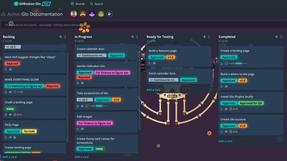
Task: Click the 2/26 due date on Create Glo account
Action: 233,131
